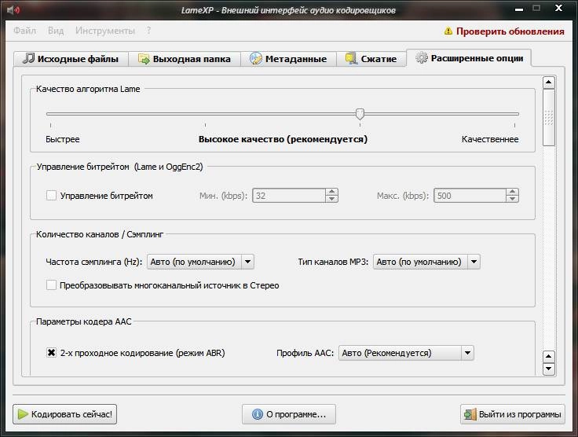
Task: Close the LameXP window
Action: [558, 8]
